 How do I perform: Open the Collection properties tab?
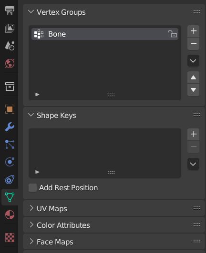pyautogui.click(x=10, y=87)
